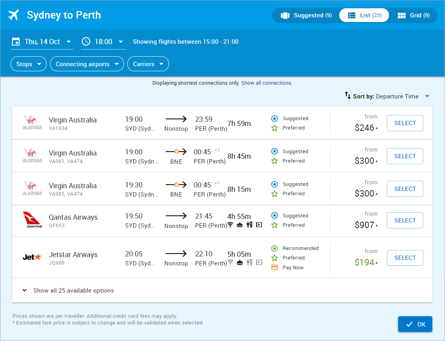
Task: Click the Preferred star icon on flight VA1934
Action: 275,128
